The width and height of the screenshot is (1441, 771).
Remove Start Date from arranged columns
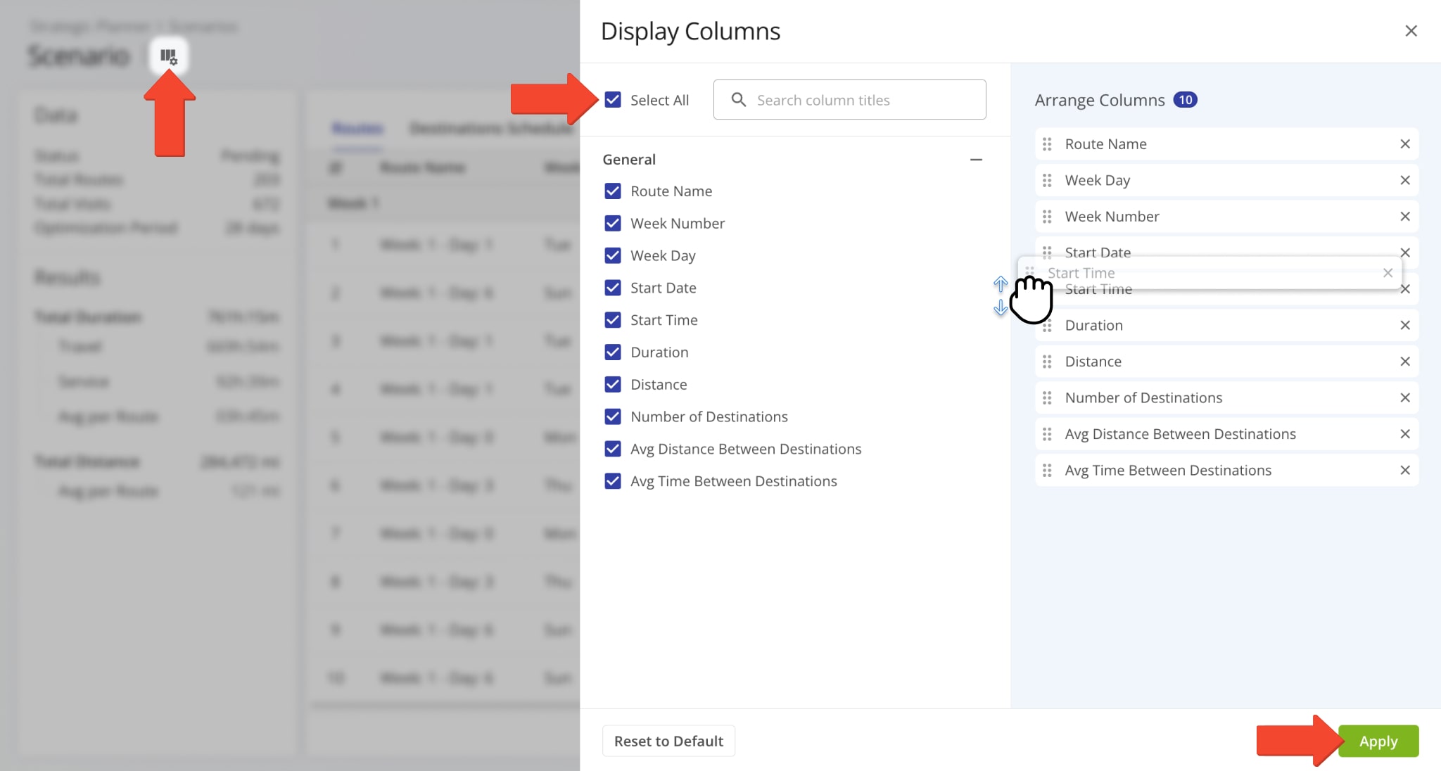pos(1405,253)
